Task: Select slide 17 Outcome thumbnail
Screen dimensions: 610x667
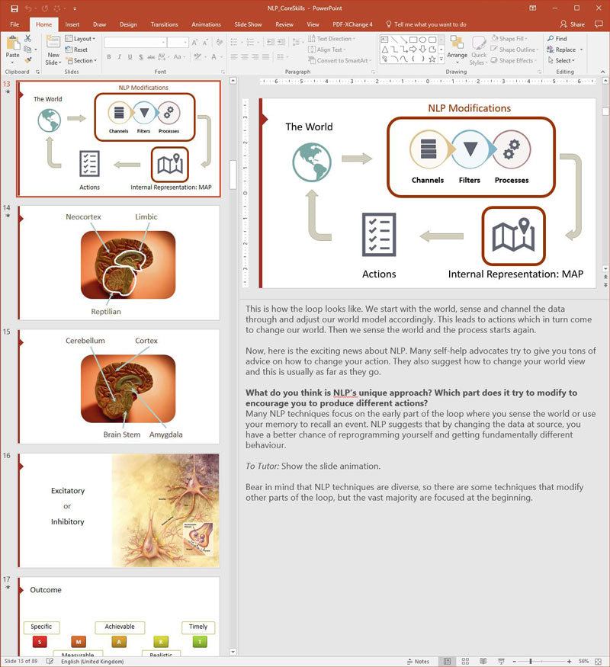Action: pos(119,617)
